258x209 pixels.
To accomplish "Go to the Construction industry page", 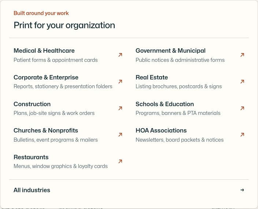I will pyautogui.click(x=68, y=108).
